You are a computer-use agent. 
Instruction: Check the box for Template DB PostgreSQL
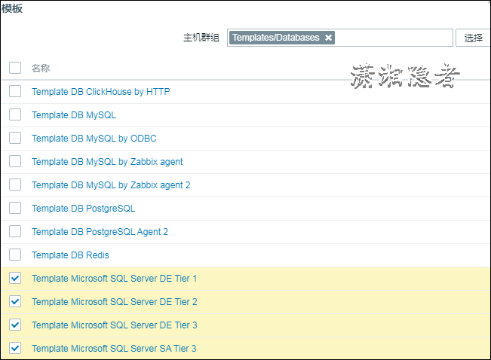pos(15,208)
